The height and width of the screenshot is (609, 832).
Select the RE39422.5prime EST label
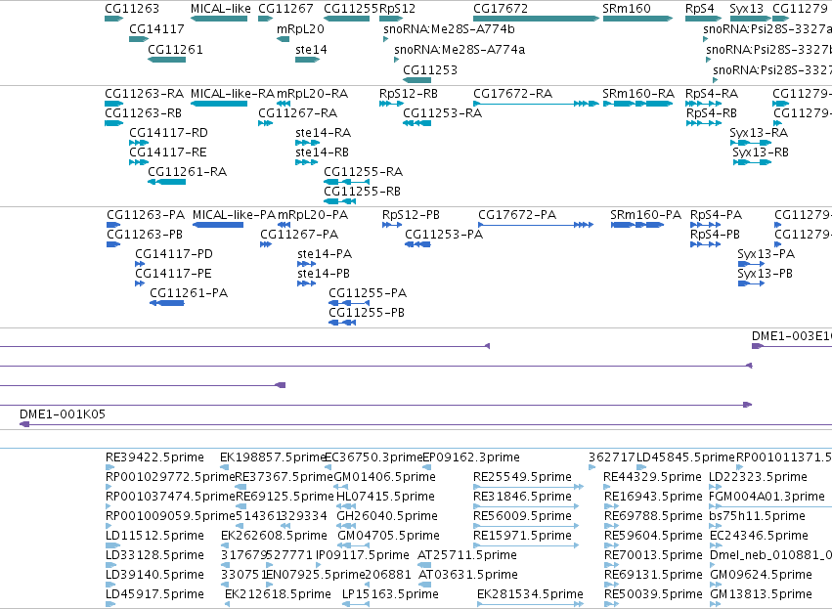point(154,457)
